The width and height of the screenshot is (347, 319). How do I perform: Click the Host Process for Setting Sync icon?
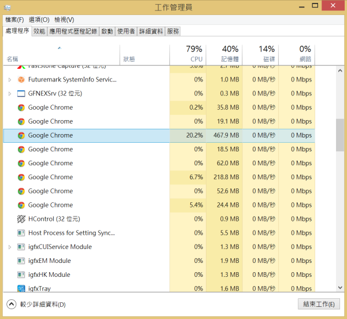click(x=21, y=233)
